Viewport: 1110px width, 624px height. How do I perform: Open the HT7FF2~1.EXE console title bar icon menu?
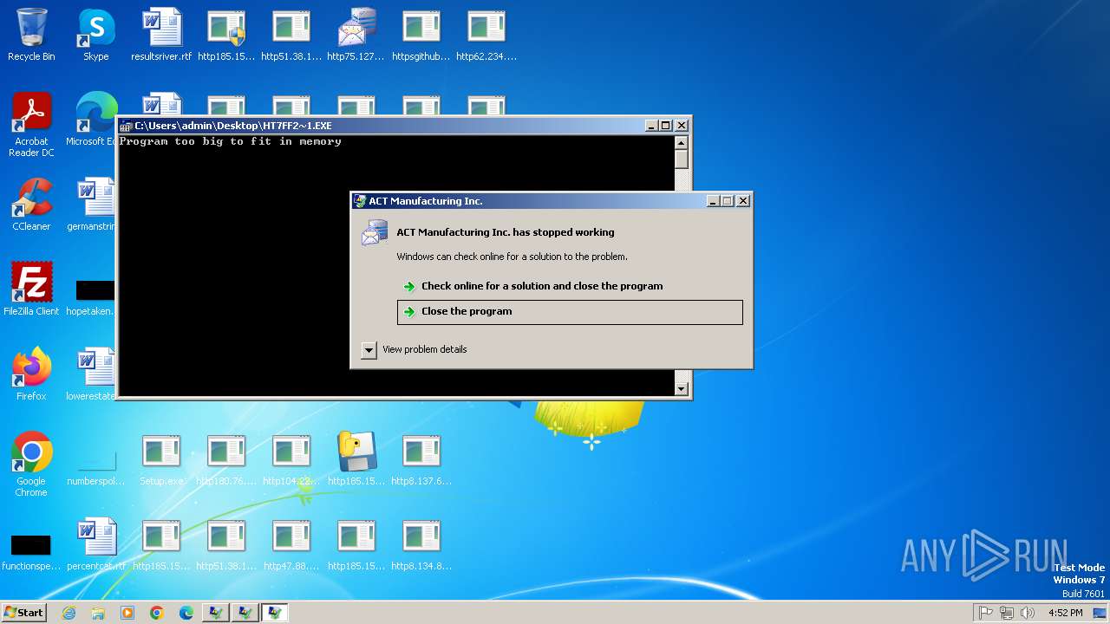[126, 126]
